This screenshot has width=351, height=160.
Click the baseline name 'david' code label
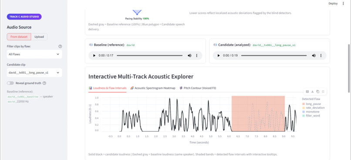tap(131, 45)
